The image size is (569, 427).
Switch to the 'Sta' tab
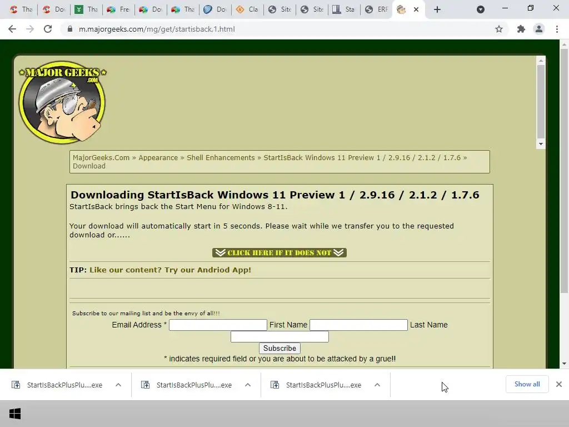344,9
